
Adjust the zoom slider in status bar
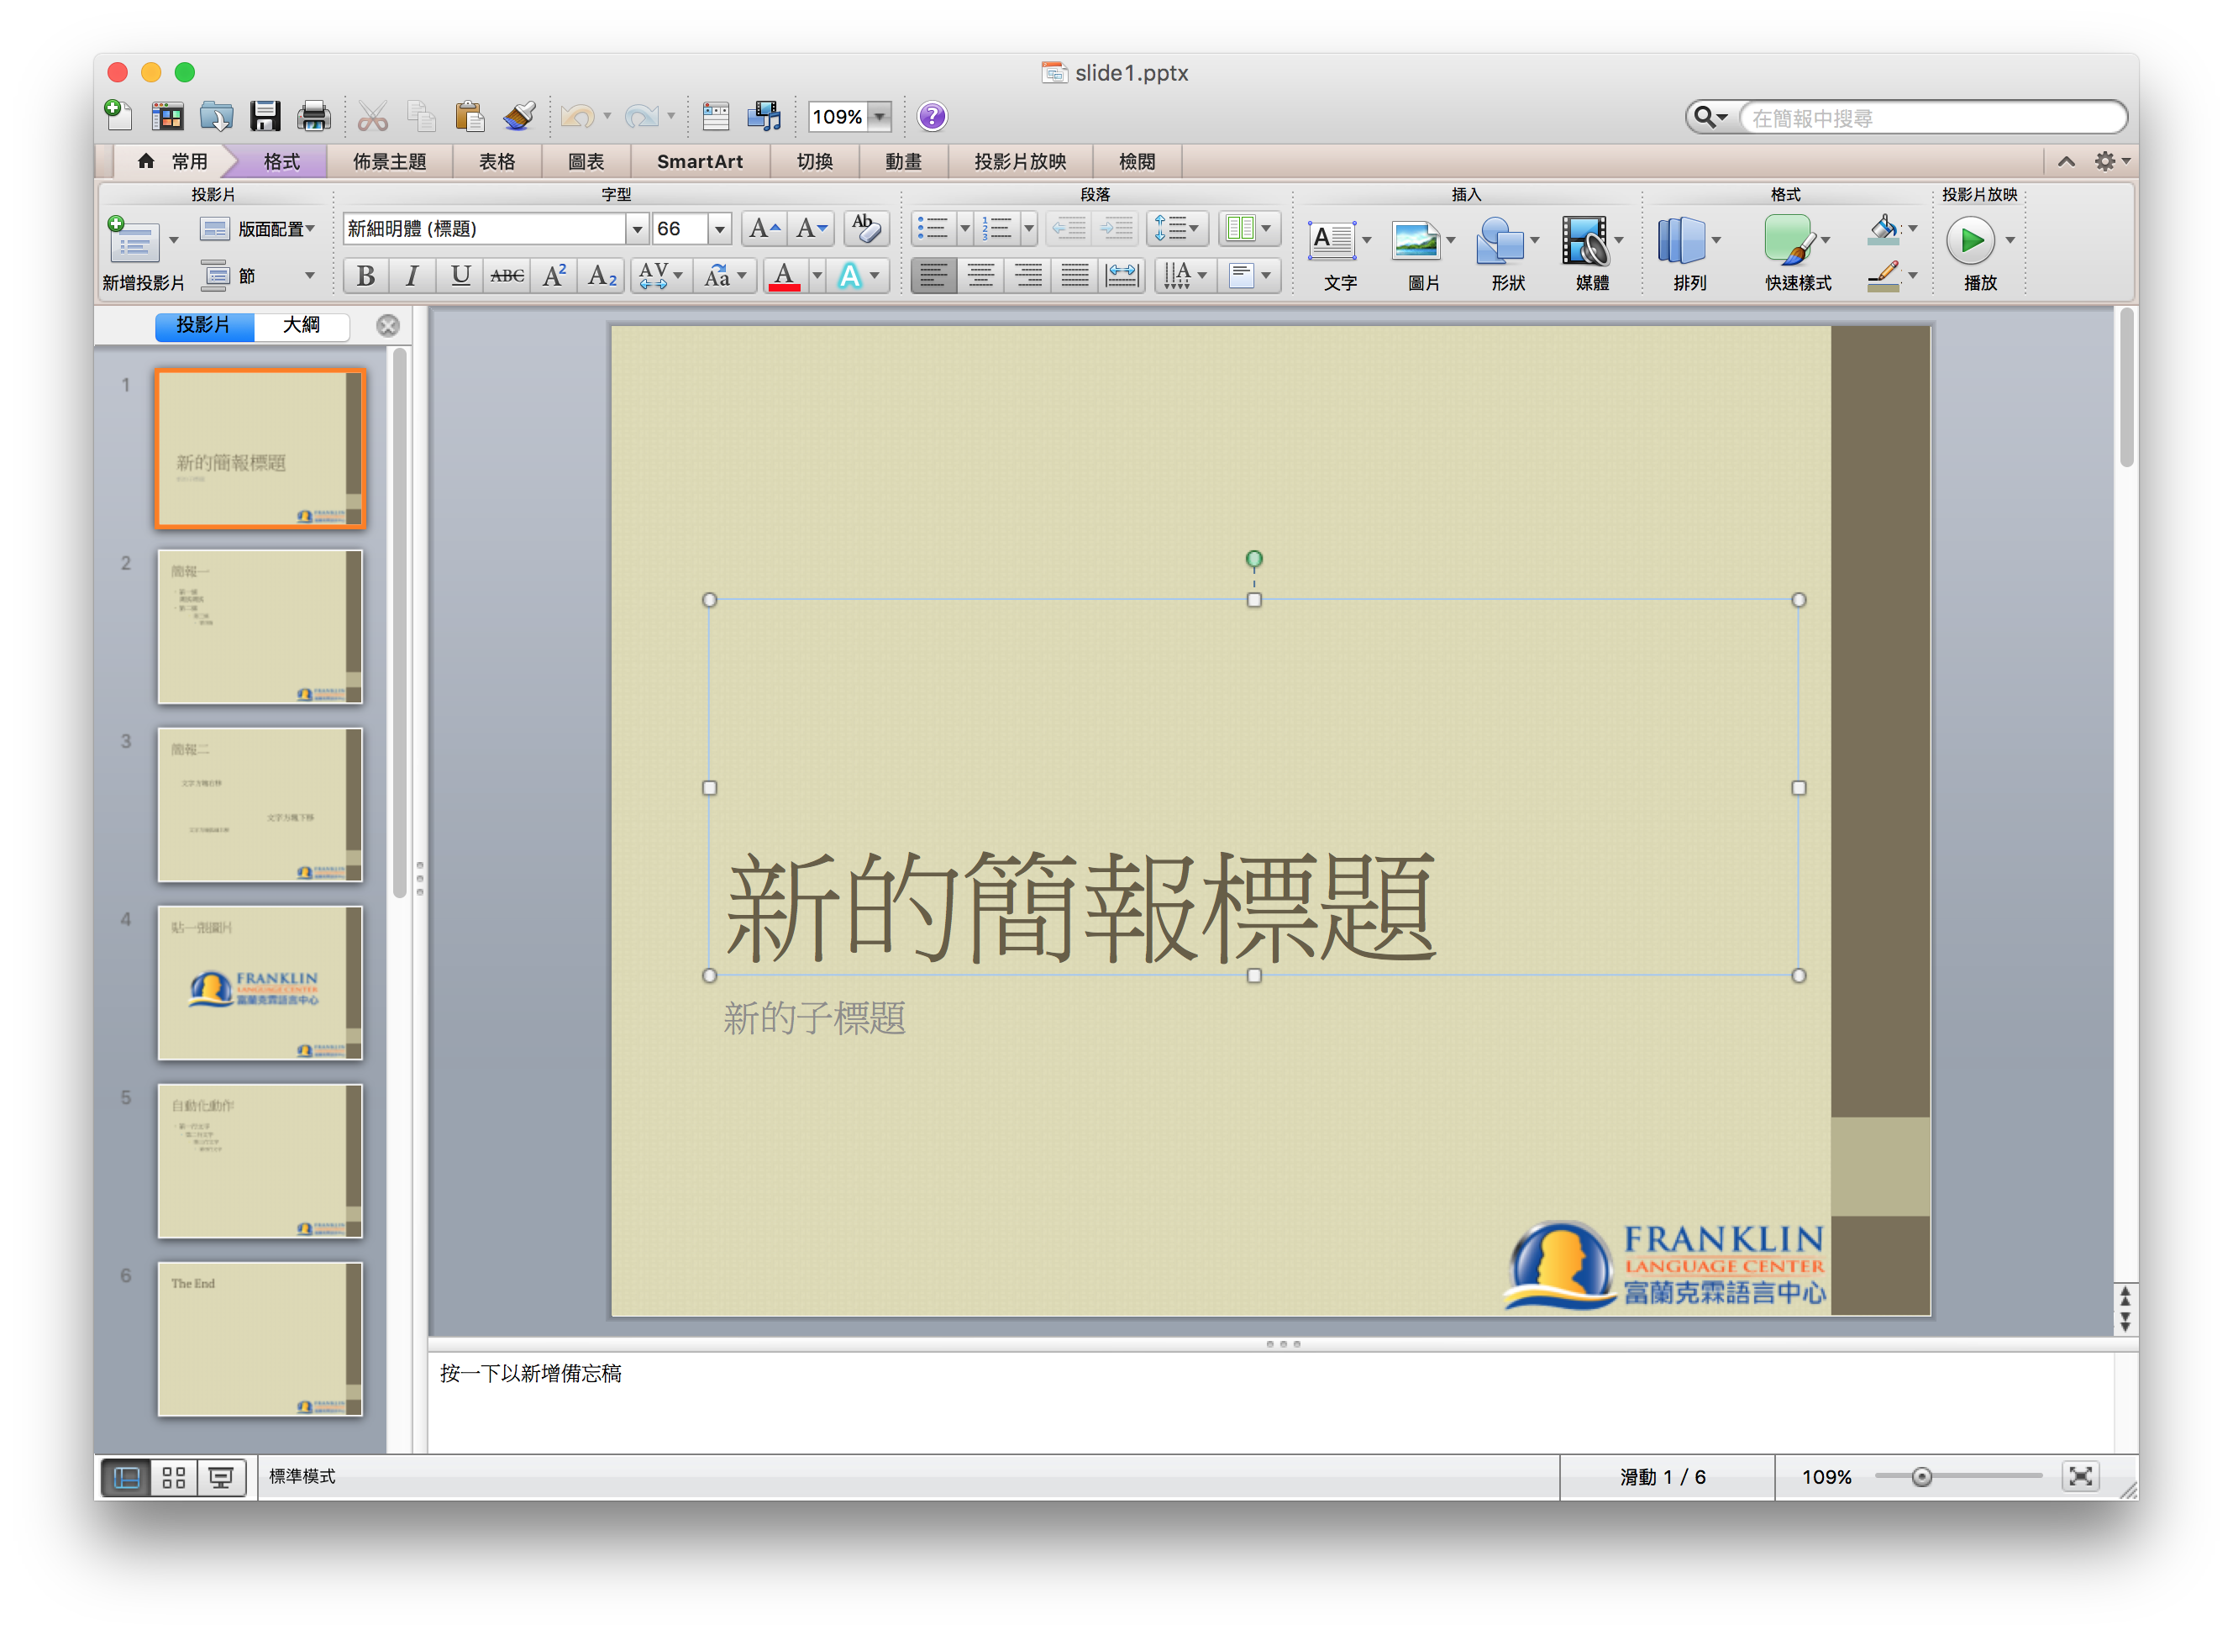(x=1920, y=1477)
